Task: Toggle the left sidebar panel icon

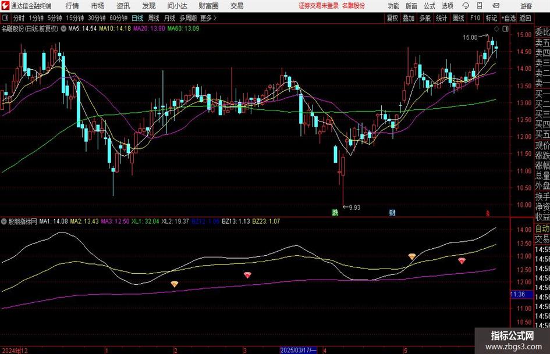Action: (5, 18)
